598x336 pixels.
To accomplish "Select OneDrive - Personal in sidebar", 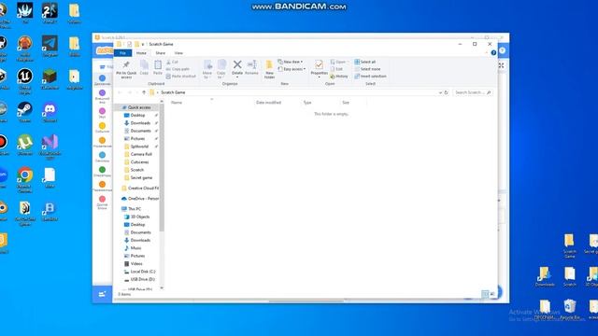I will point(140,199).
